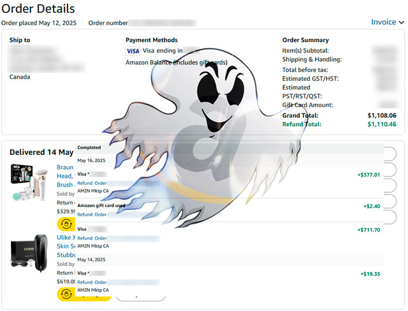Click the Order Details page heading

38,8
